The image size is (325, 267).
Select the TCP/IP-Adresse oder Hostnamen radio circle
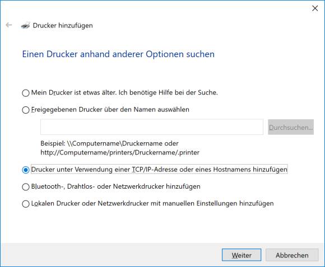pyautogui.click(x=26, y=170)
